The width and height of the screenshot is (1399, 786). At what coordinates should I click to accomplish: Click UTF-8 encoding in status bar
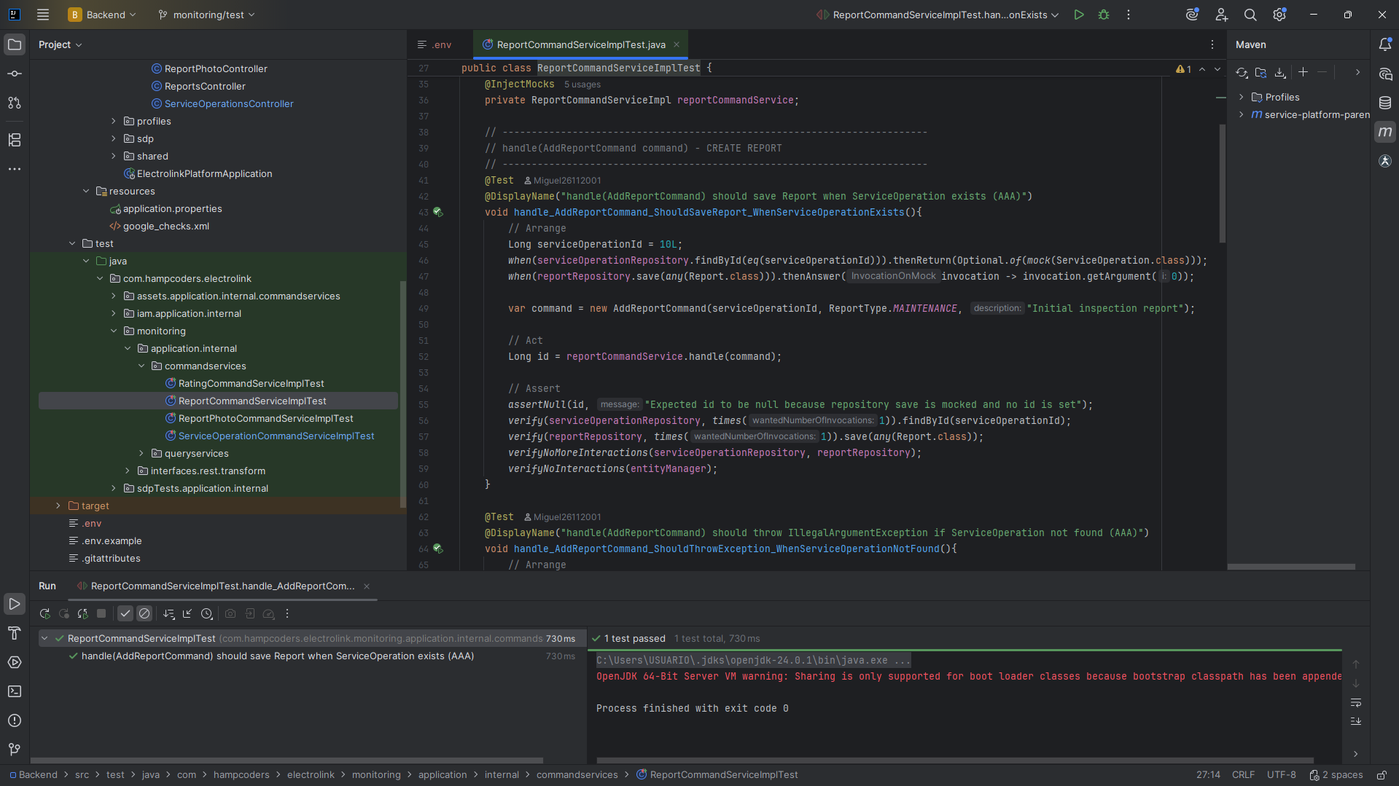pyautogui.click(x=1281, y=774)
